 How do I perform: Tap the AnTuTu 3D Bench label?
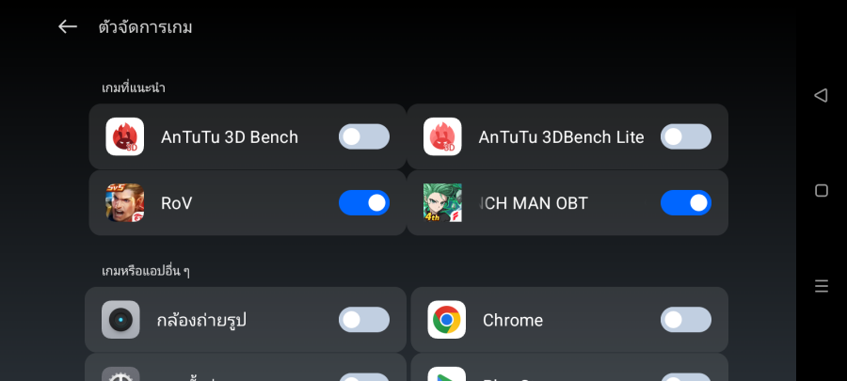pyautogui.click(x=230, y=136)
